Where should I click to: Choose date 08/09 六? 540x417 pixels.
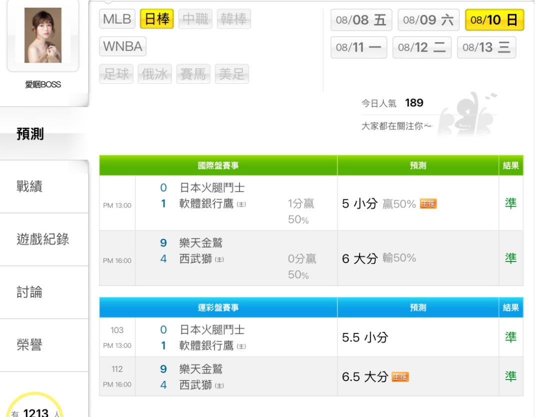point(428,20)
